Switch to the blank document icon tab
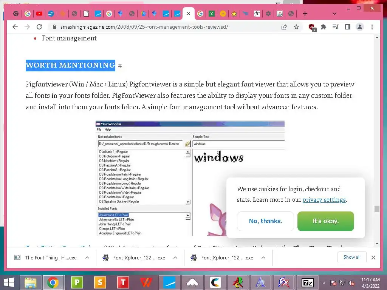Viewport: 387px width, 290px height. [86, 14]
